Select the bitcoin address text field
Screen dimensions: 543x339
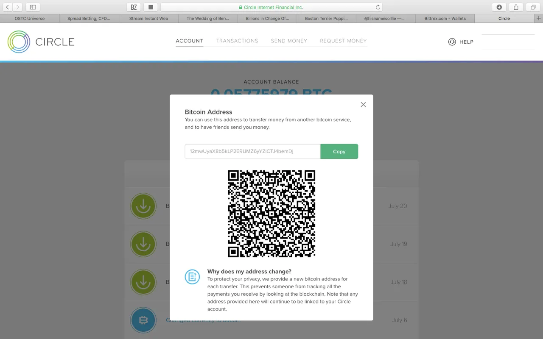(252, 151)
